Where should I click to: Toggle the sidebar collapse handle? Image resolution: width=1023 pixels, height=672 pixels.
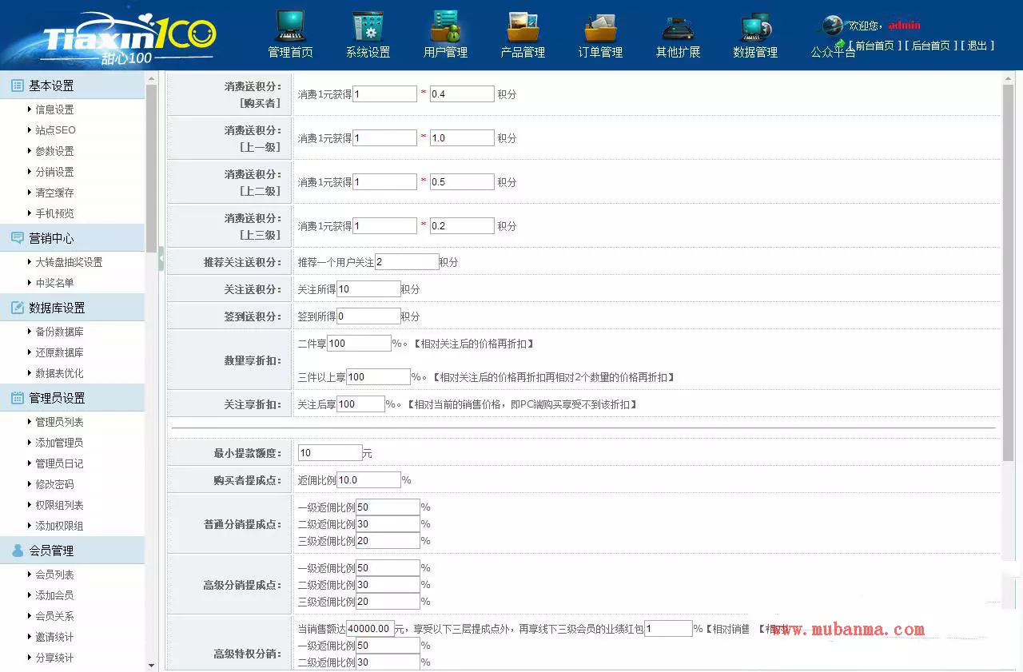(161, 259)
